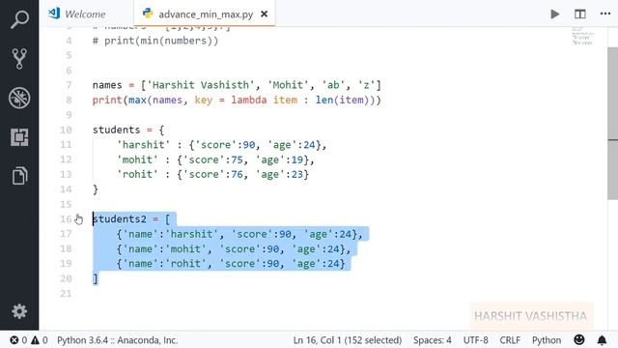The width and height of the screenshot is (618, 348).
Task: Click 'rohit' key on line 13
Action: pyautogui.click(x=137, y=174)
